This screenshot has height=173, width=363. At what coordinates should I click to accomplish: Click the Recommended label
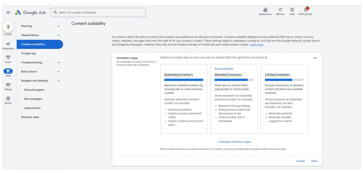pos(224,69)
